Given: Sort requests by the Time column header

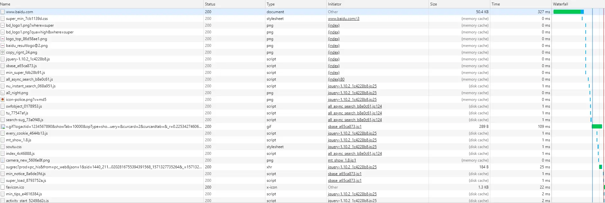Looking at the screenshot, I should (x=521, y=4).
